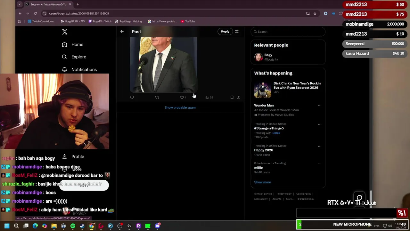410x231 pixels.
Task: Open Dick Clark's New Year's Rockin' Eve event
Action: [297, 85]
